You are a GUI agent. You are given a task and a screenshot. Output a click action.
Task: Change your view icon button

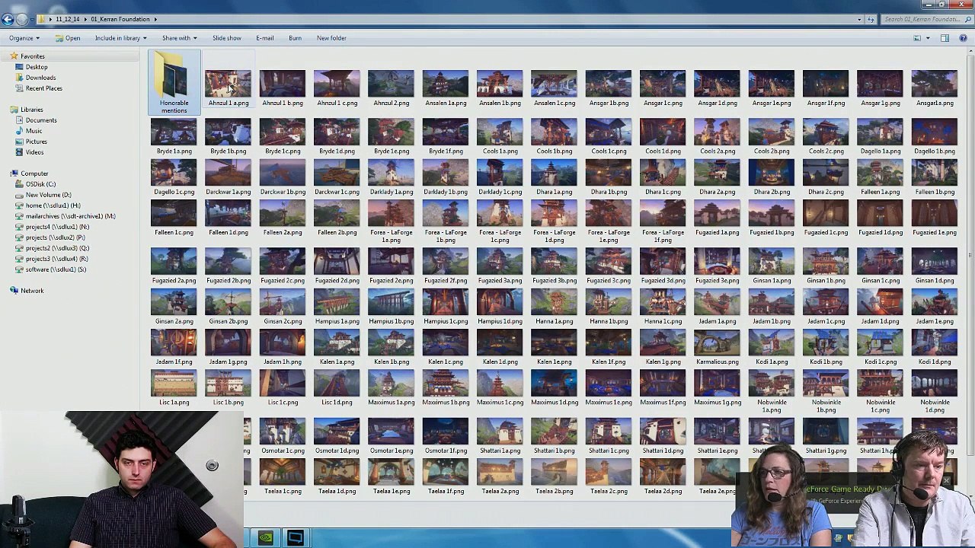(x=917, y=38)
